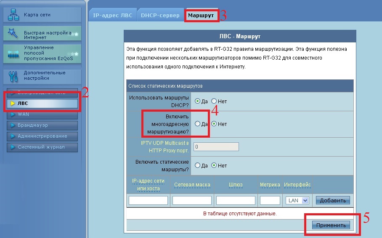Click the Применить button
This screenshot has width=382, height=238.
click(x=331, y=225)
